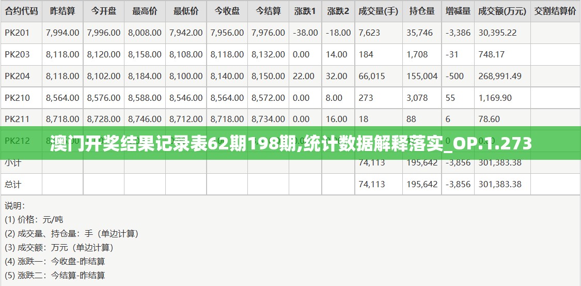Image resolution: width=581 pixels, height=286 pixels.
Task: Click PK201 previous settlement 7,994.00
Action: 62,33
